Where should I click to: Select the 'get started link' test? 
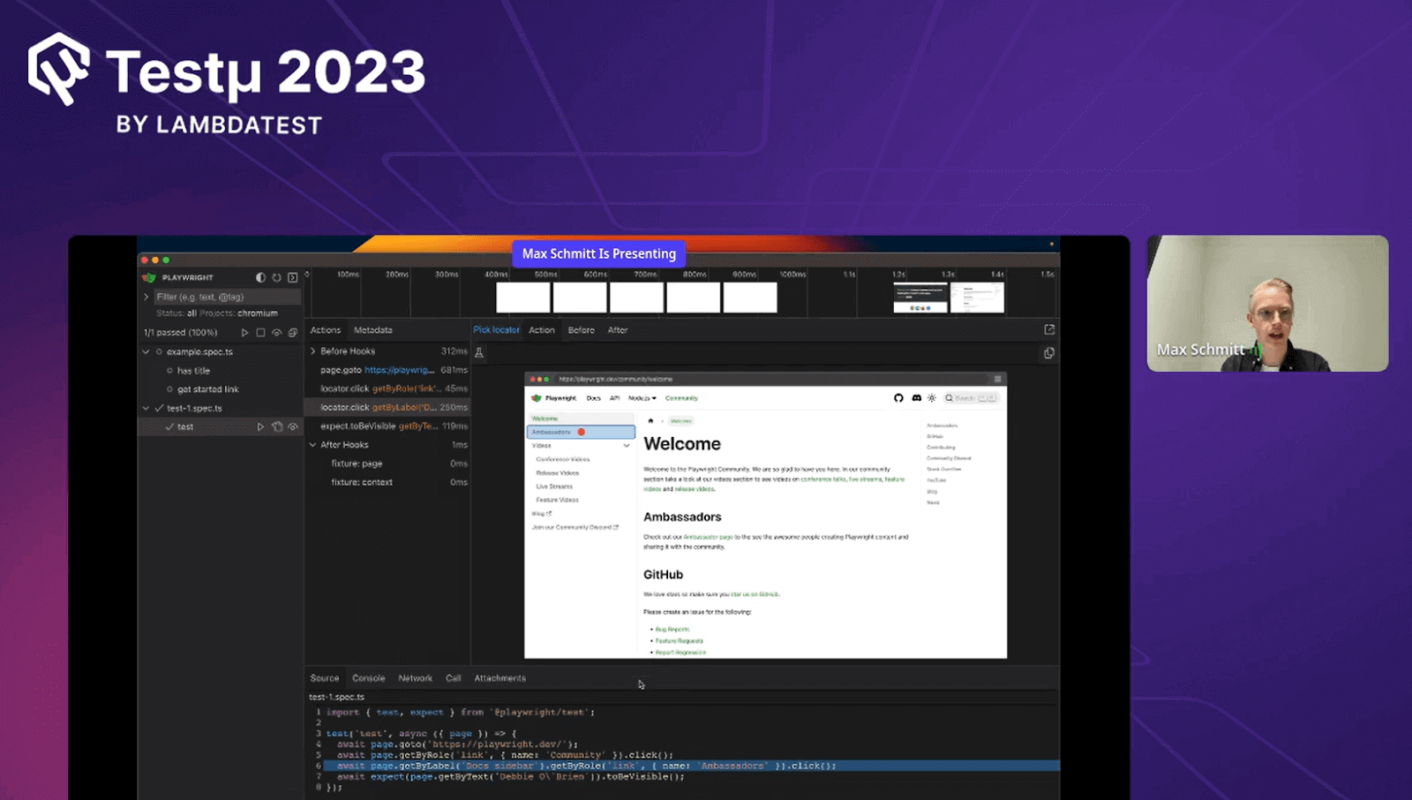click(222, 389)
